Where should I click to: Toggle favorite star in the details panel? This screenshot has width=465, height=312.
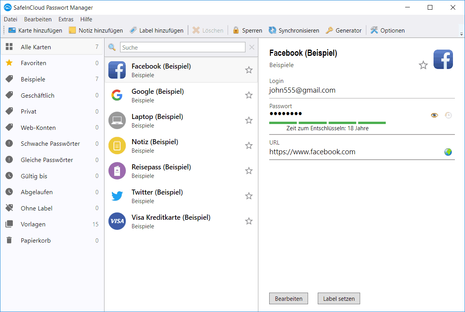pos(423,65)
